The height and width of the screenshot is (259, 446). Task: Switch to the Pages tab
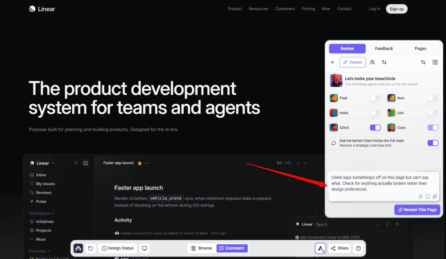420,48
